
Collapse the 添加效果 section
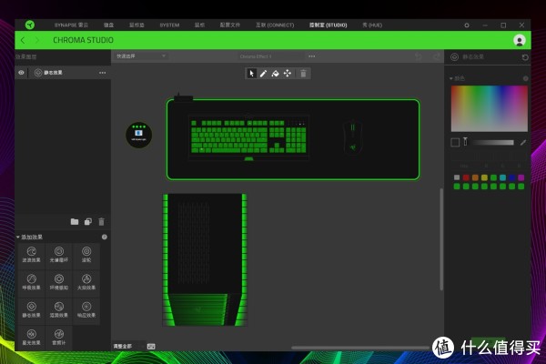coord(18,237)
